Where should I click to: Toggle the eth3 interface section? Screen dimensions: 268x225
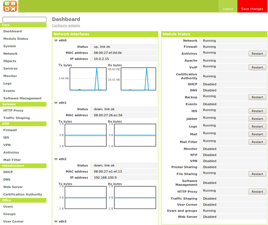point(56,221)
